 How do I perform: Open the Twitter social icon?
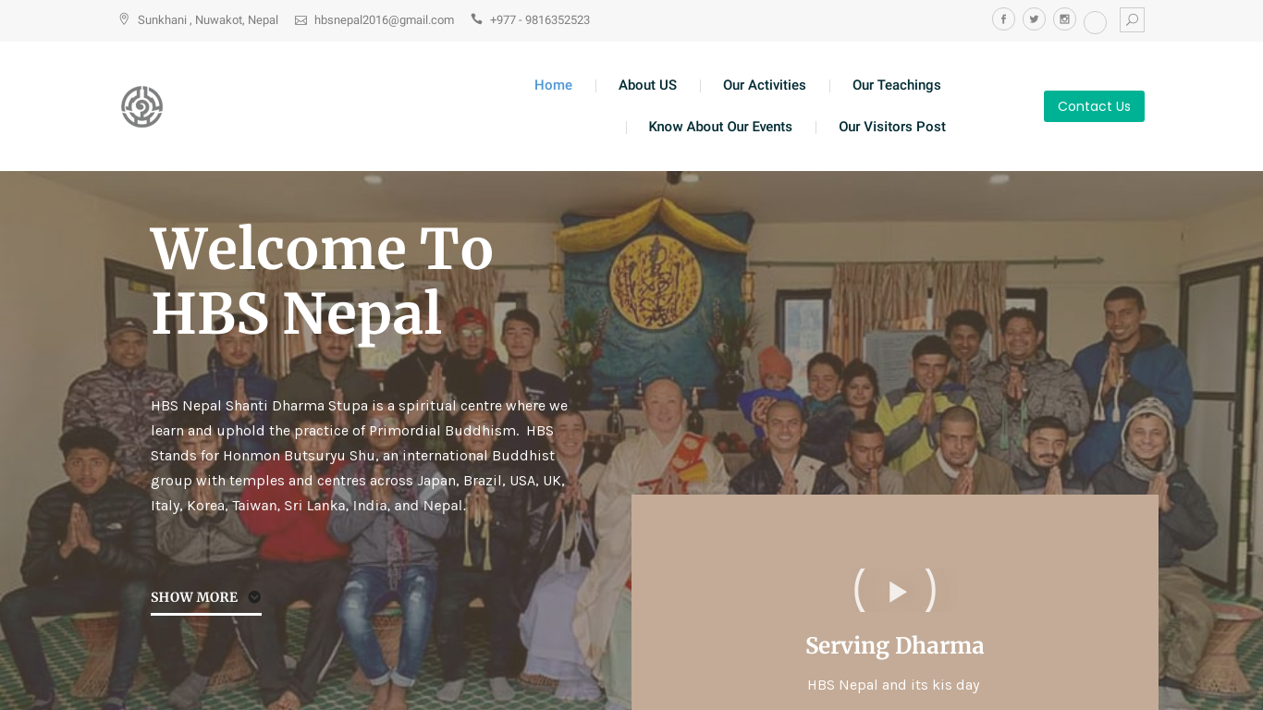click(x=1034, y=18)
